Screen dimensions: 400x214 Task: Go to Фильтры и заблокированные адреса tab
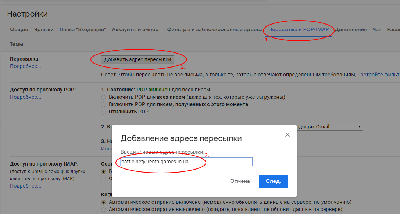point(215,29)
